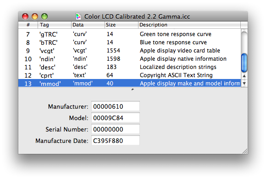Sort by the Description column header
This screenshot has width=266, height=179.
[x=189, y=25]
